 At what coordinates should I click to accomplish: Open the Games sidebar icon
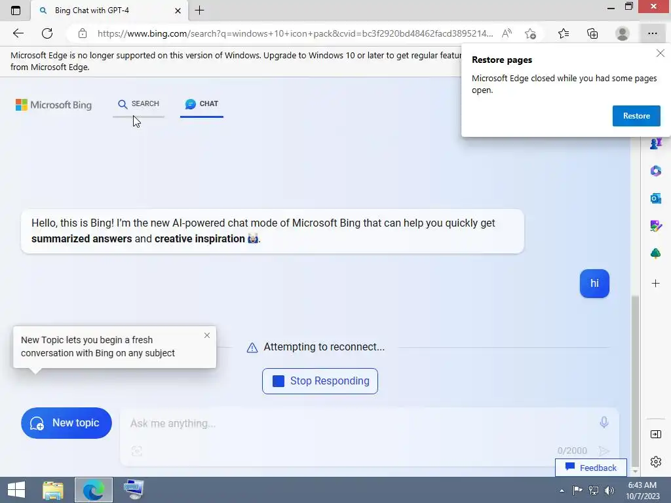(x=655, y=143)
